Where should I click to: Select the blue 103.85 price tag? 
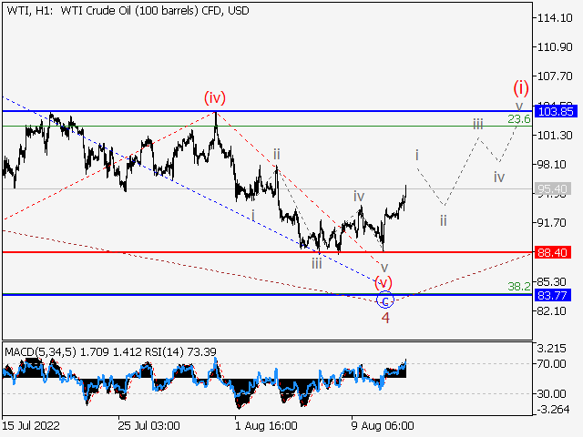[556, 111]
